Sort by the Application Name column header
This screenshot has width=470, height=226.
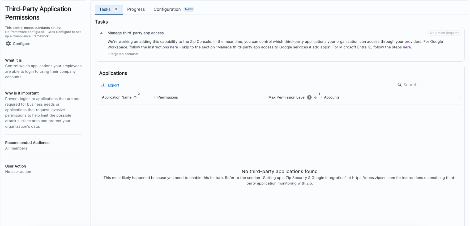coord(117,97)
